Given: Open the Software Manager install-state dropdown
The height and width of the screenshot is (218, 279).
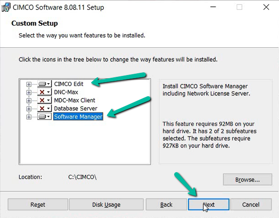Looking at the screenshot, I should [45, 116].
